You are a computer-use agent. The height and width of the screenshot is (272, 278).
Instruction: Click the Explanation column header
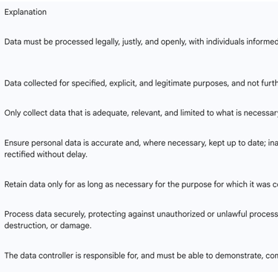tap(25, 12)
